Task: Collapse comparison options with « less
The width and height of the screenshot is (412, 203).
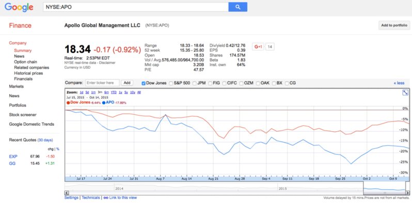Action: (399, 83)
